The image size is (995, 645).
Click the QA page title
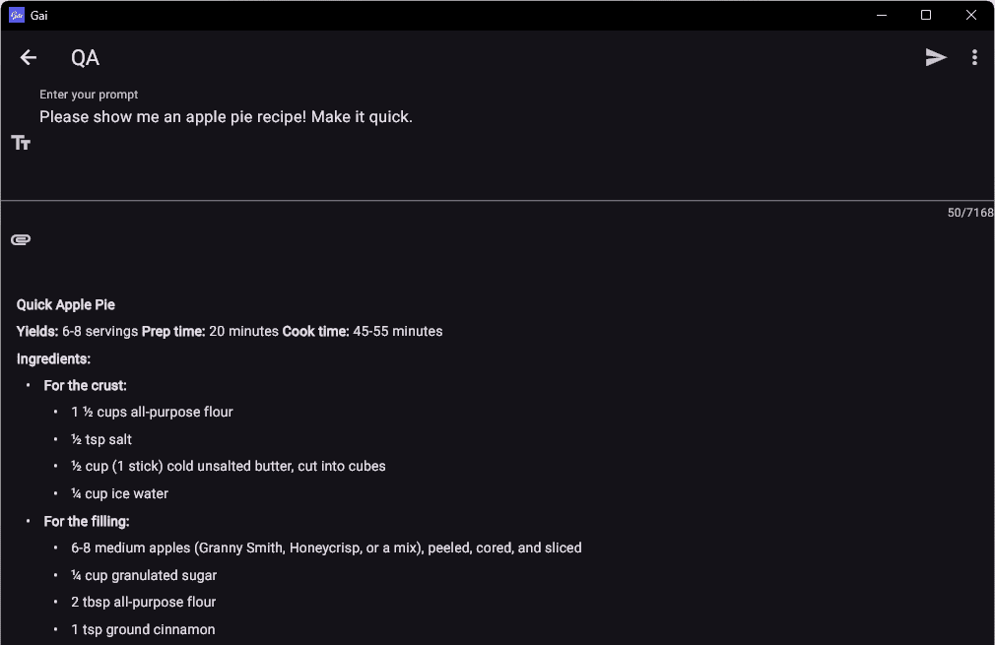pyautogui.click(x=86, y=58)
